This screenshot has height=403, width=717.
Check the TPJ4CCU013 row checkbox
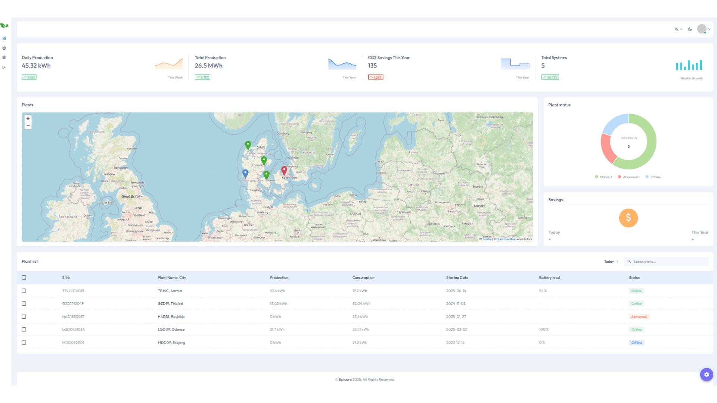(x=24, y=291)
